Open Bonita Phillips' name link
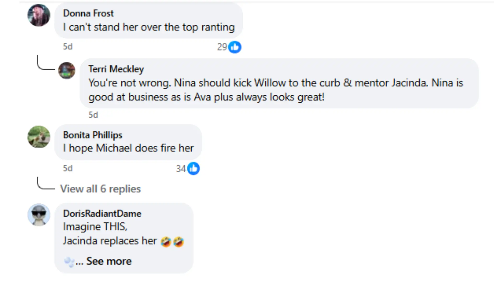The width and height of the screenshot is (502, 282). click(93, 135)
